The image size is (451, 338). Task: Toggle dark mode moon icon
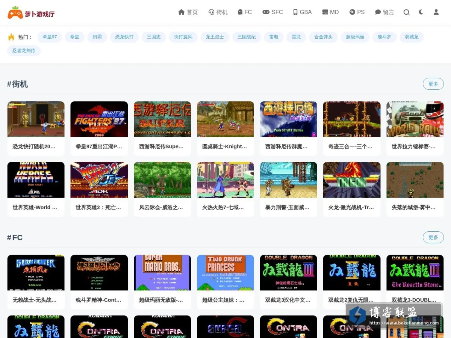421,12
